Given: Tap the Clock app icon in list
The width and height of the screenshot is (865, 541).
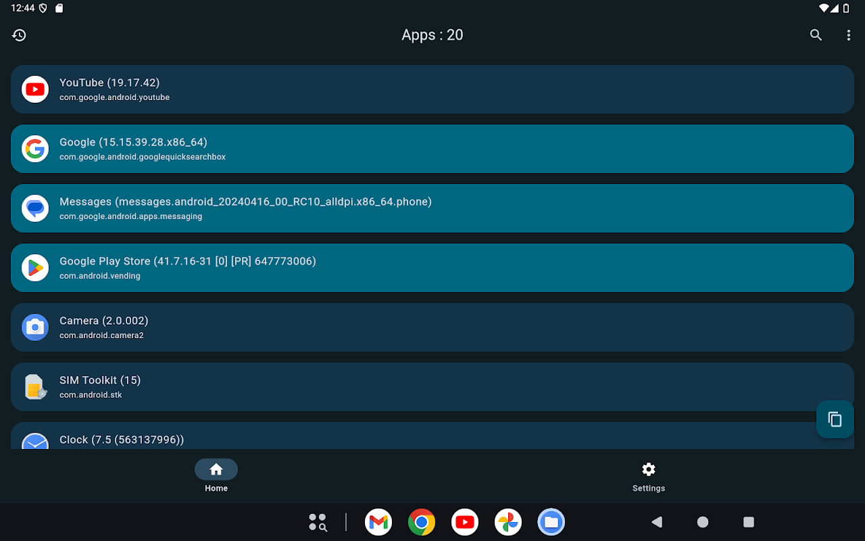Looking at the screenshot, I should pyautogui.click(x=35, y=441).
